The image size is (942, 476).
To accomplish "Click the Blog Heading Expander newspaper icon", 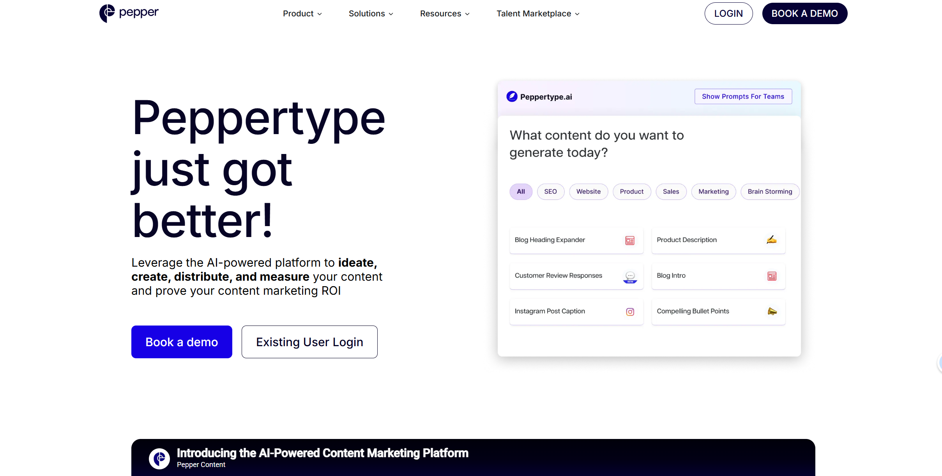I will click(630, 241).
